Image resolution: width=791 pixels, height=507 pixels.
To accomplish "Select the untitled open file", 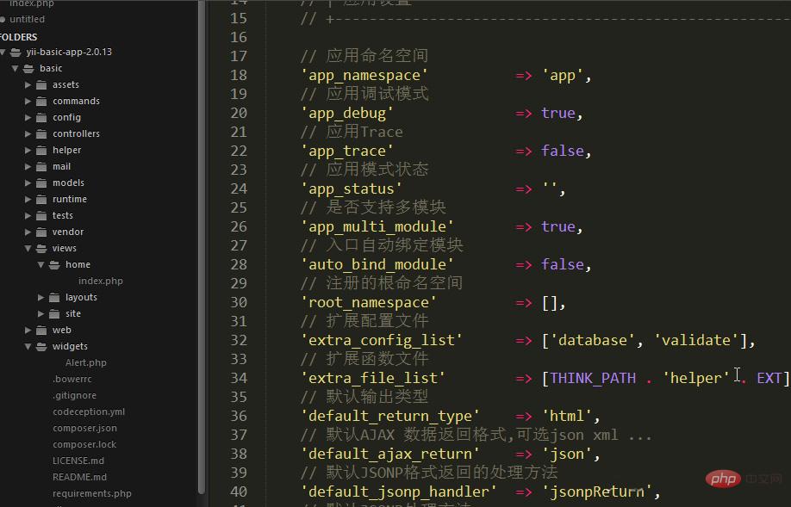I will (27, 19).
